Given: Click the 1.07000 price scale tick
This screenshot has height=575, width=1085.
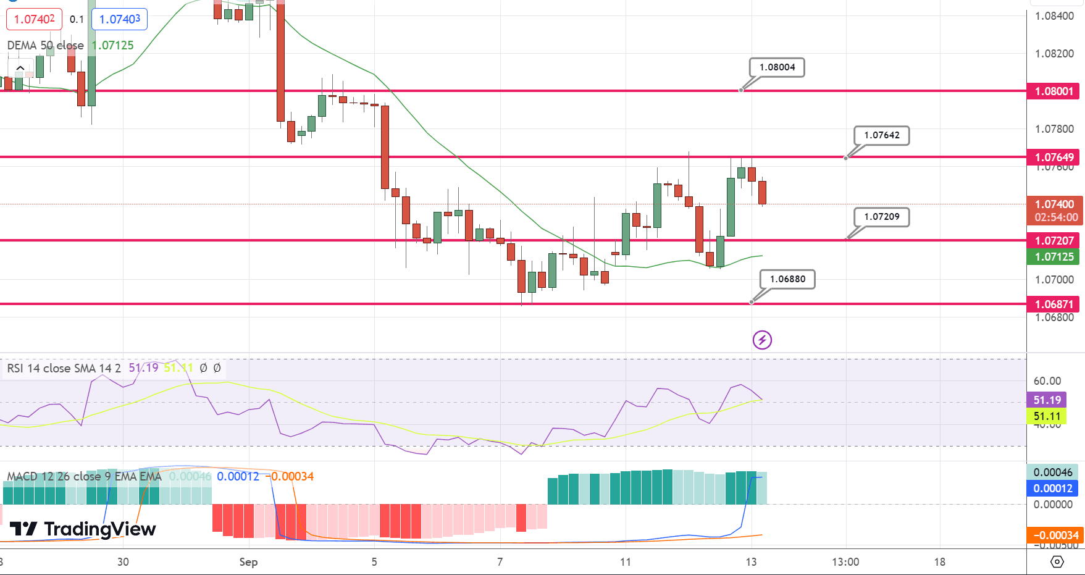Looking at the screenshot, I should click(1054, 280).
